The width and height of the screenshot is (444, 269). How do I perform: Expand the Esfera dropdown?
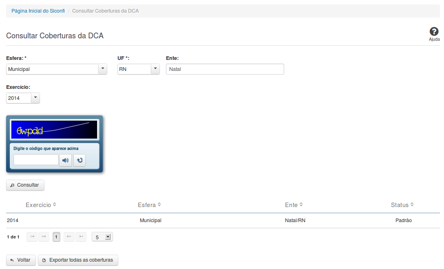coord(103,69)
